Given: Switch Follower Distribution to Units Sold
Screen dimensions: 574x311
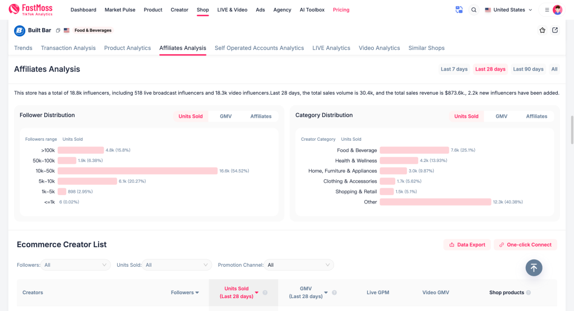Looking at the screenshot, I should click(x=191, y=117).
